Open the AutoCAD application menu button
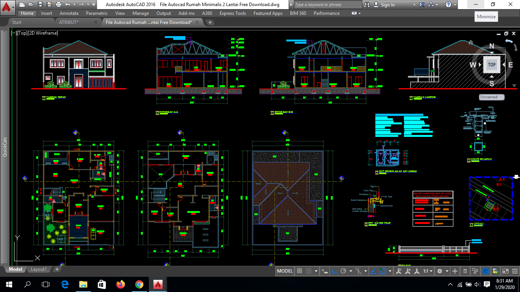 pos(8,8)
